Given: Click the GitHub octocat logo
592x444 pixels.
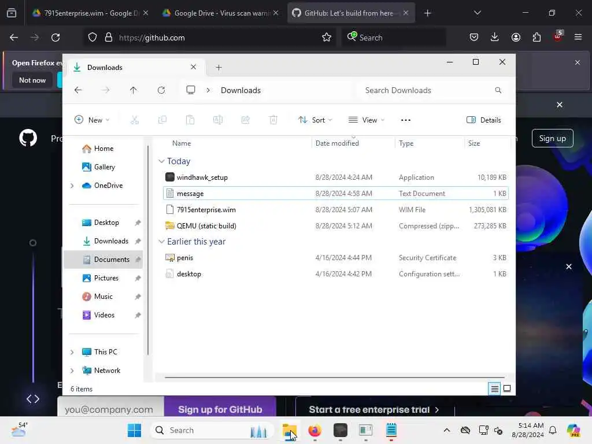Looking at the screenshot, I should 28,138.
